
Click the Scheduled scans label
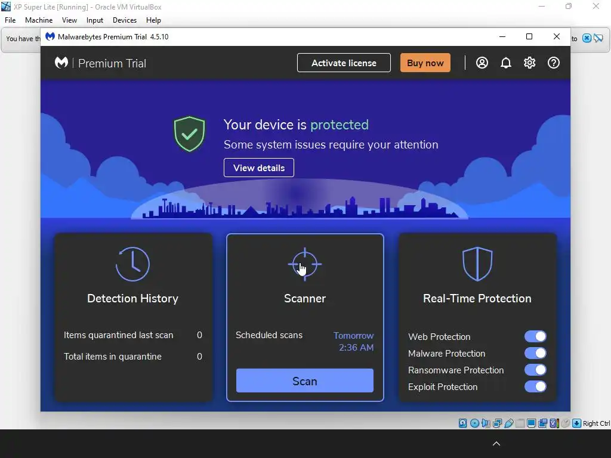(269, 335)
